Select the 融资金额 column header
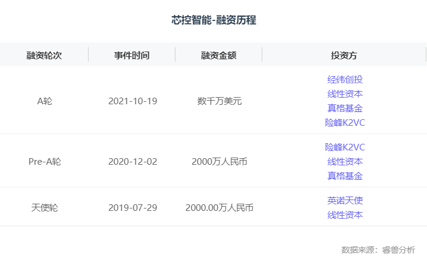The width and height of the screenshot is (427, 272). pos(219,55)
